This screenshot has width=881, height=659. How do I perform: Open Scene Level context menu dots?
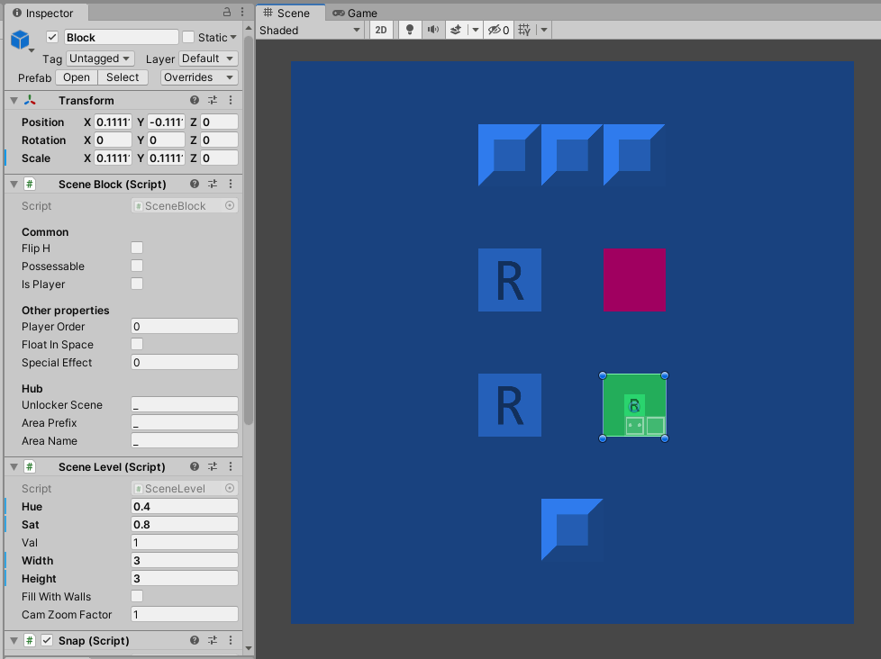[231, 466]
